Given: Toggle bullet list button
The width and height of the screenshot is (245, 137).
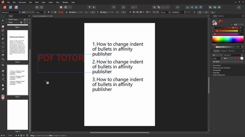Looking at the screenshot, I should coord(154,12).
